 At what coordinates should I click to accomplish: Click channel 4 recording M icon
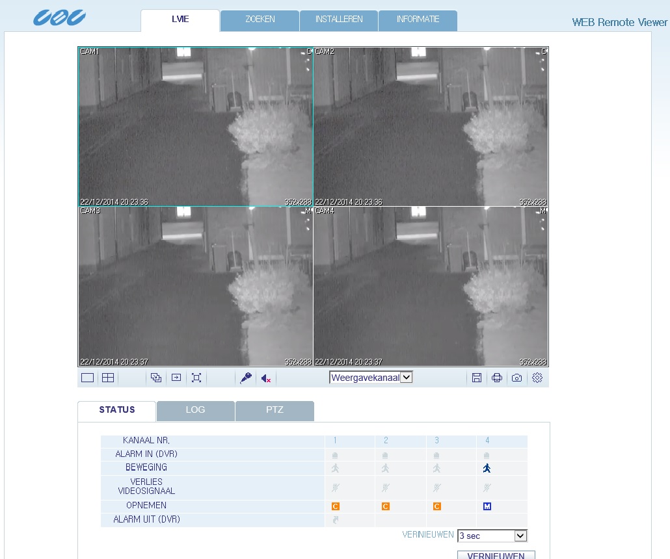coord(487,506)
